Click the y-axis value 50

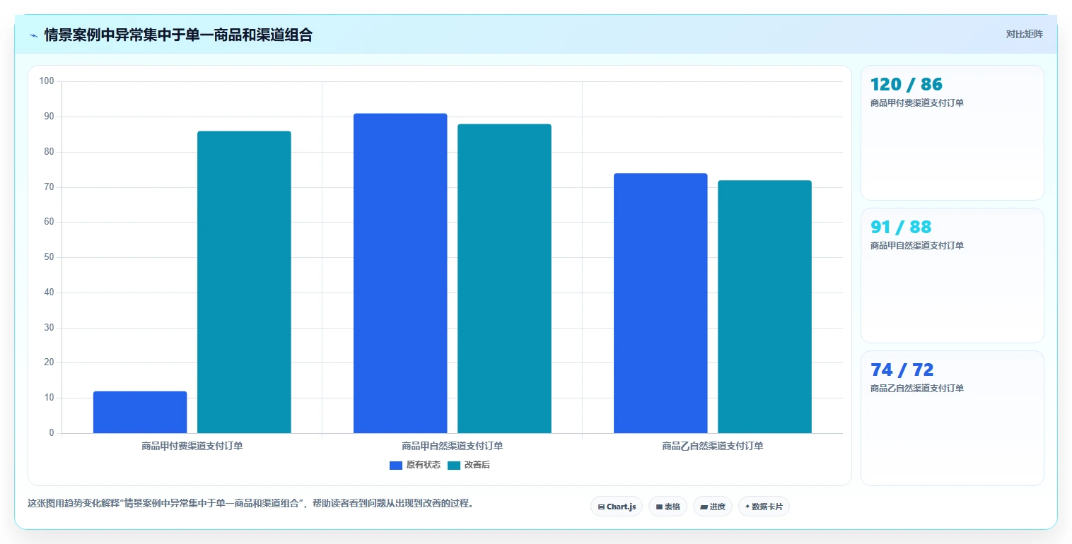[49, 257]
